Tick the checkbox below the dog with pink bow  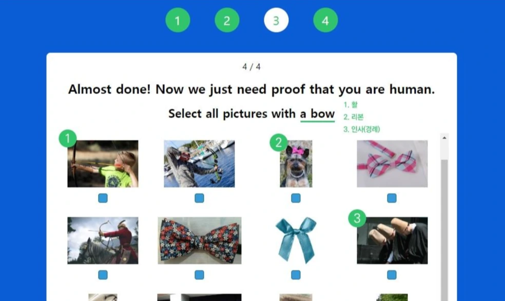pos(296,198)
